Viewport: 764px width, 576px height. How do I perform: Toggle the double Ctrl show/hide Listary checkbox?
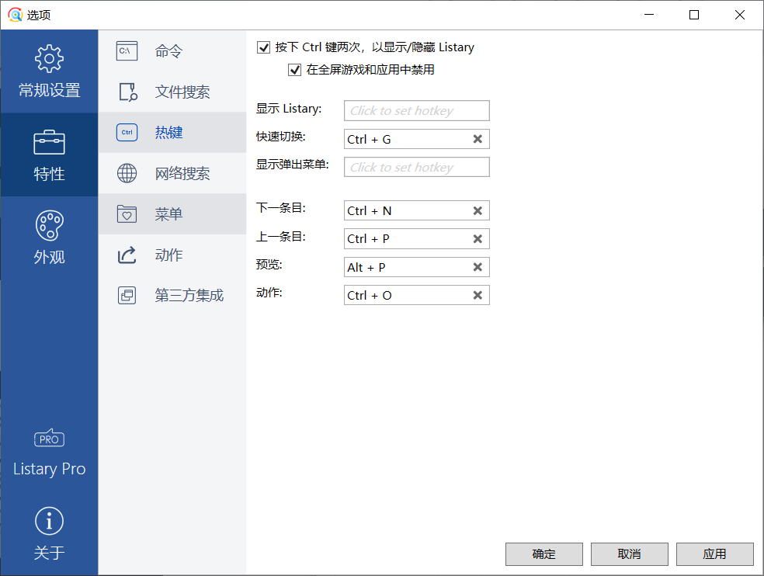tap(264, 47)
